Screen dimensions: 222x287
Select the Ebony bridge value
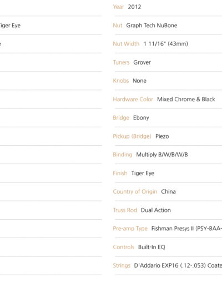coord(141,118)
